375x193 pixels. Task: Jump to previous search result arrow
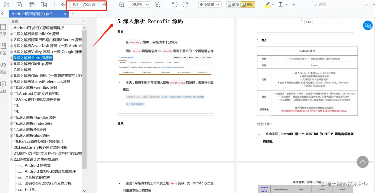[367, 5]
